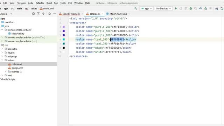Click Apply Changes and Restart Activity icon
This screenshot has width=224, height=126.
tap(181, 8)
